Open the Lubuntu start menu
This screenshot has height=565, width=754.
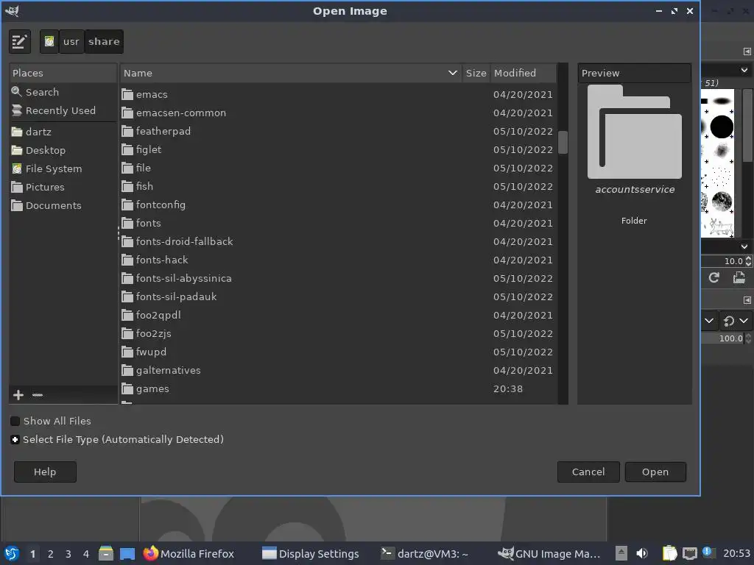(x=12, y=553)
